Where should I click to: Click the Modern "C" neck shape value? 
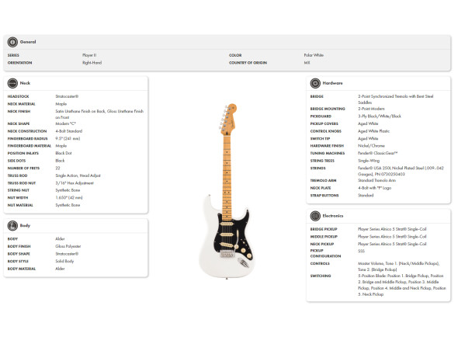point(65,123)
